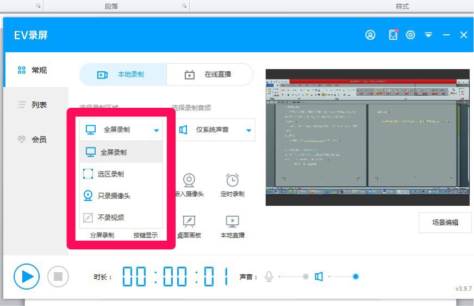Choose 只录摄像头 from the dropdown list
The image size is (474, 306).
(x=121, y=195)
